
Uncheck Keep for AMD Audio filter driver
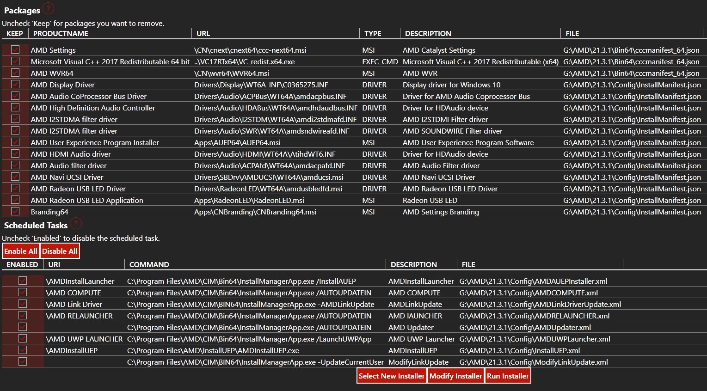coord(15,165)
